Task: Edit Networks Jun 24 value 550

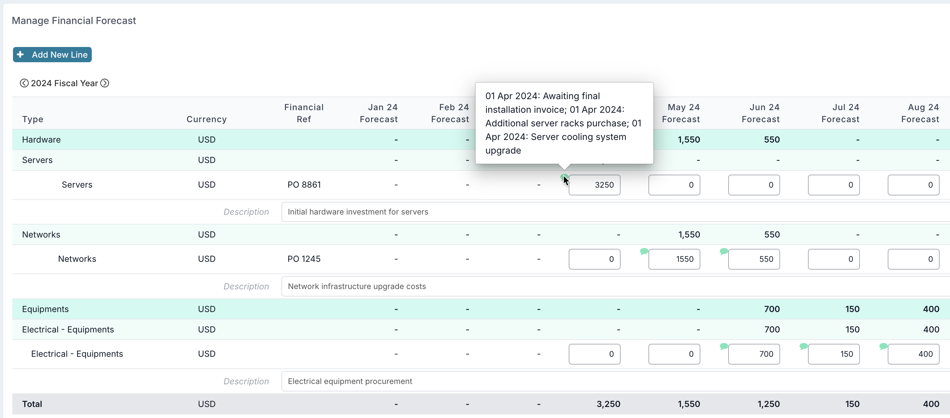Action: coord(754,259)
